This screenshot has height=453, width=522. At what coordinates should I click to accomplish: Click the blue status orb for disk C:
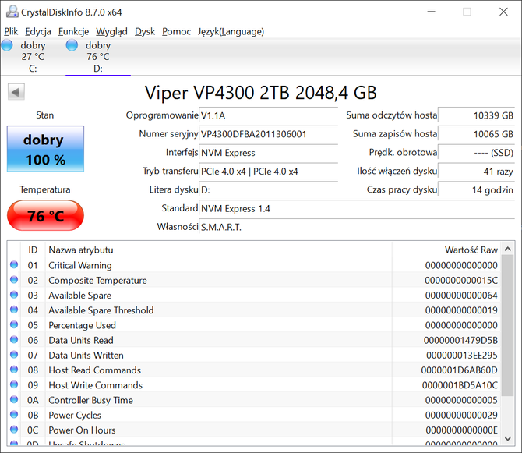7,45
